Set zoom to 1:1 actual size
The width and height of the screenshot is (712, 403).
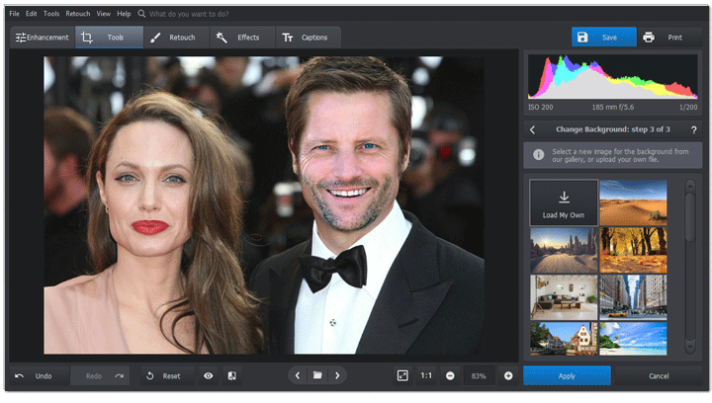tap(426, 376)
